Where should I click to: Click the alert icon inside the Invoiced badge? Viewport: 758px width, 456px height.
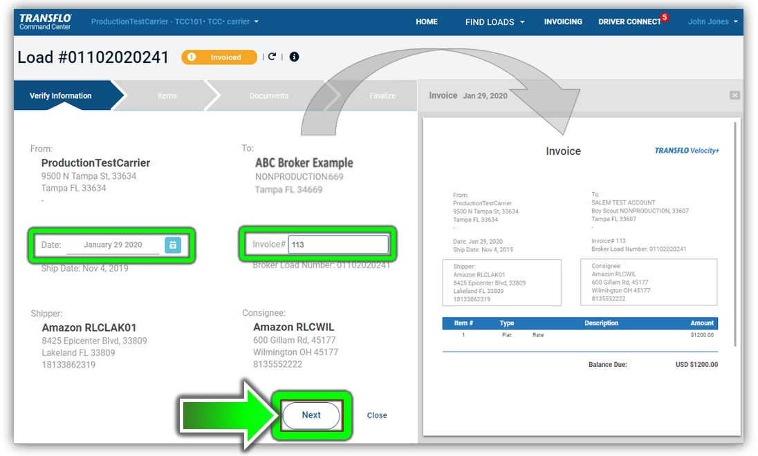[192, 57]
